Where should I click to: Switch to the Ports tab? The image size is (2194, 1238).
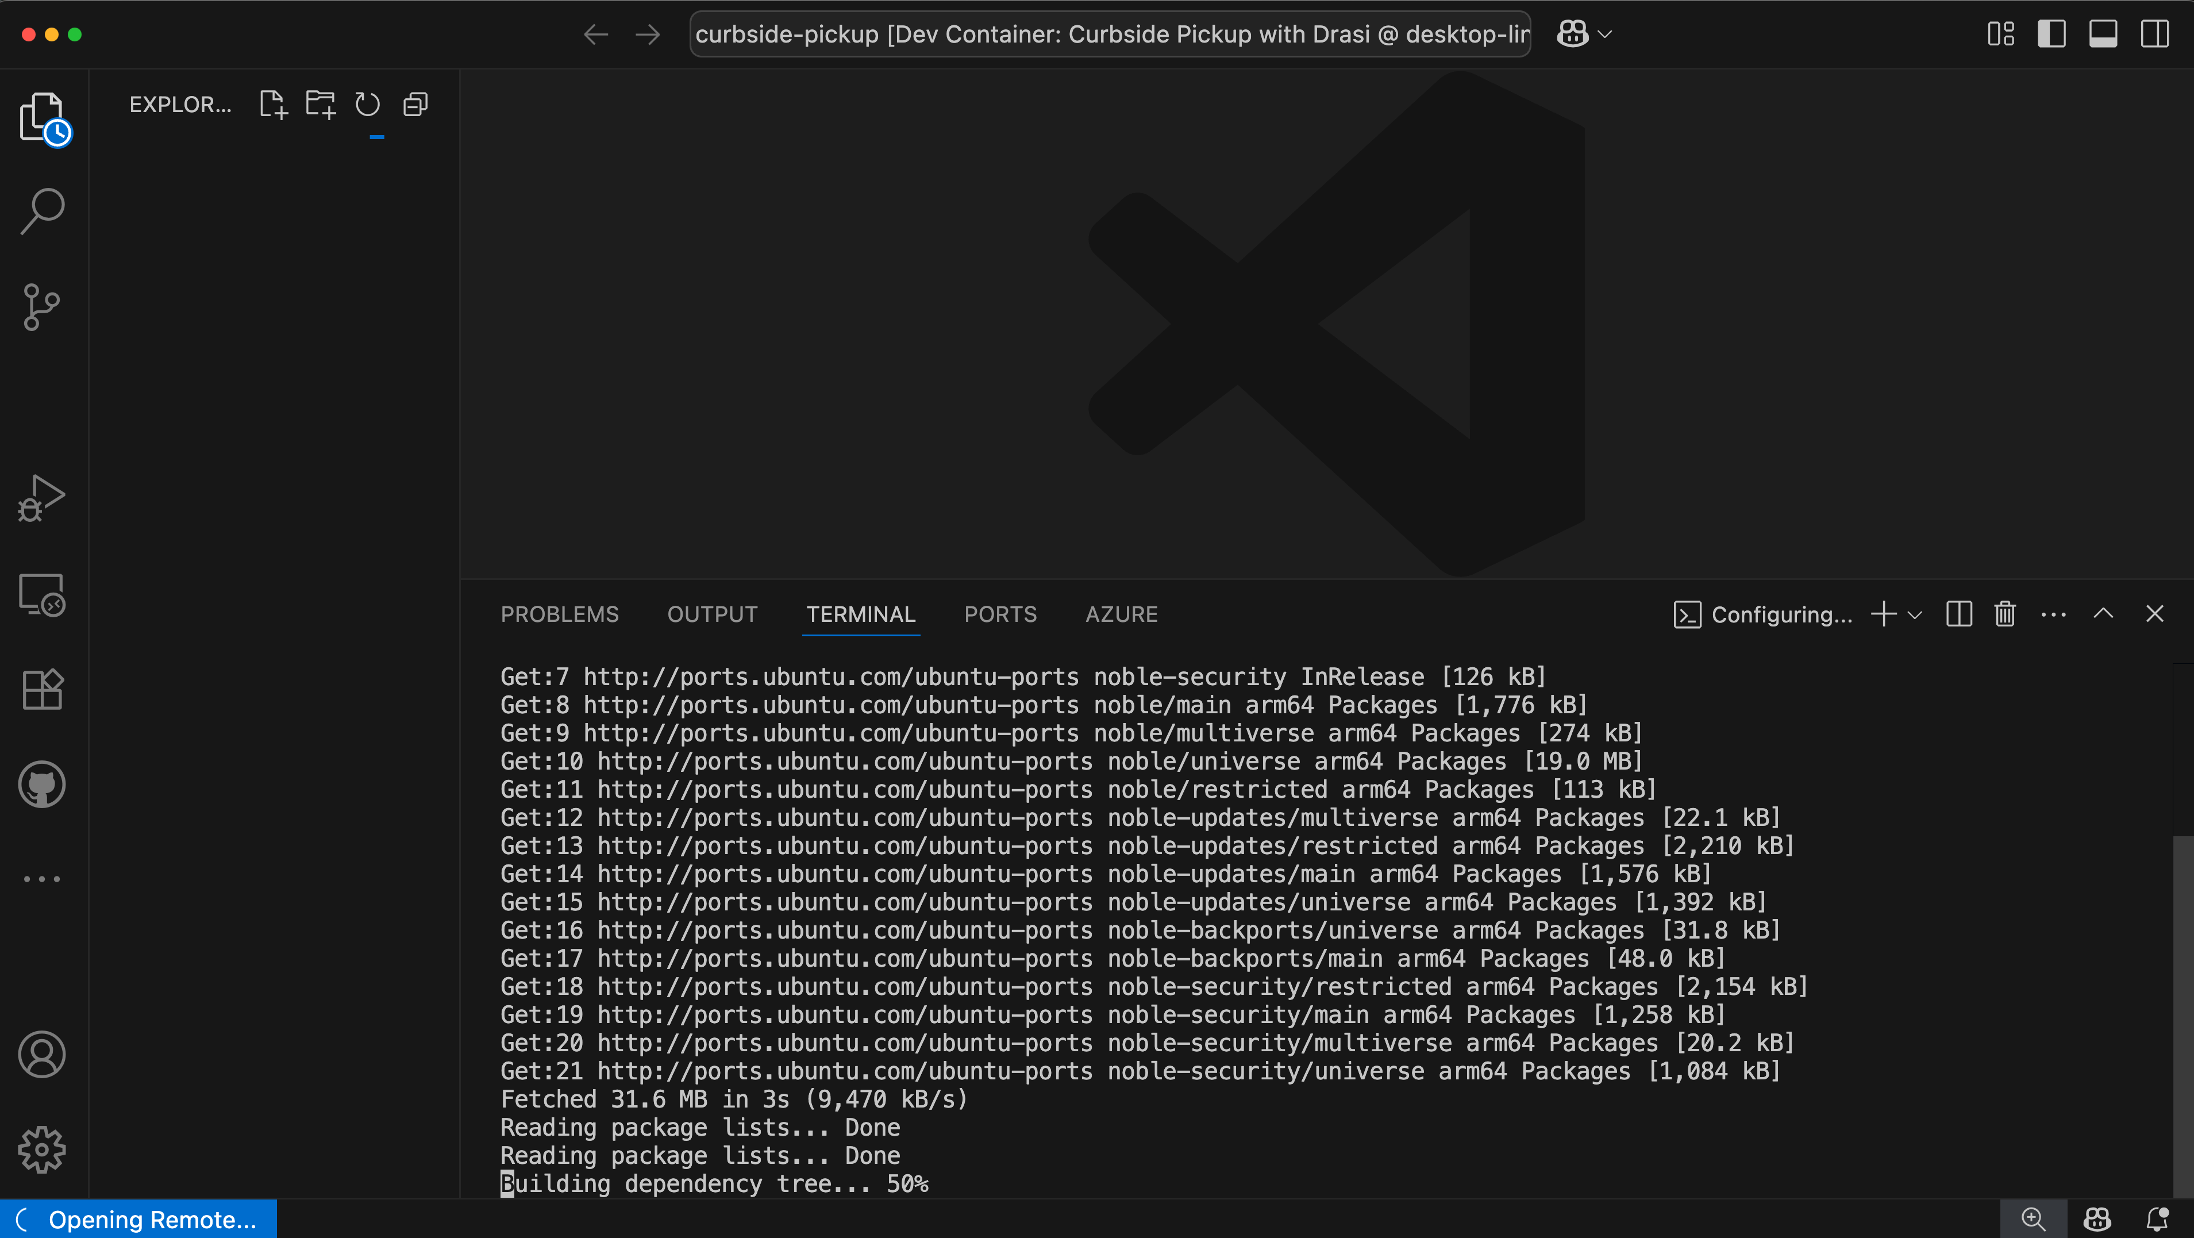1001,613
